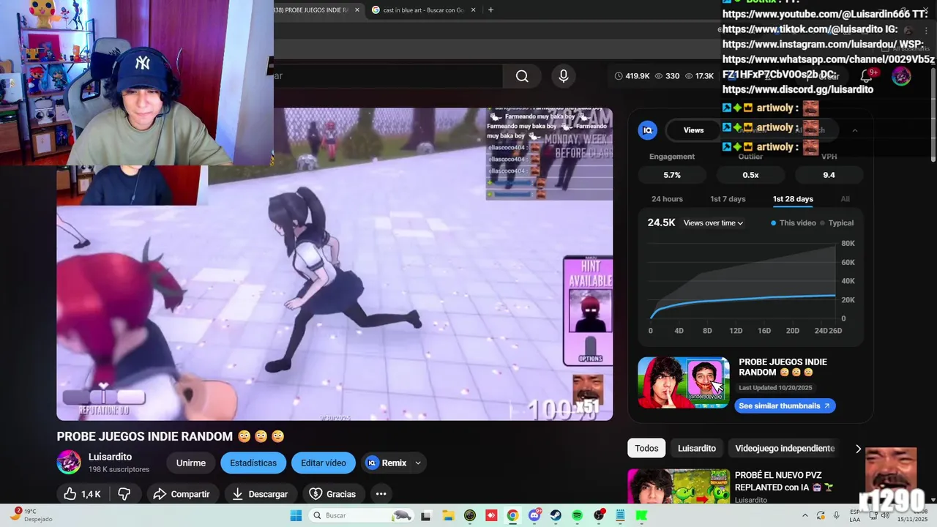Click 'See similar thumbnails' button

pyautogui.click(x=785, y=405)
